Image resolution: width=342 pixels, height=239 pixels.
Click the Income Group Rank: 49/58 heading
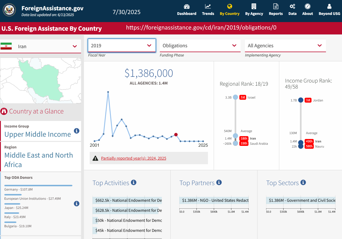[x=308, y=84]
